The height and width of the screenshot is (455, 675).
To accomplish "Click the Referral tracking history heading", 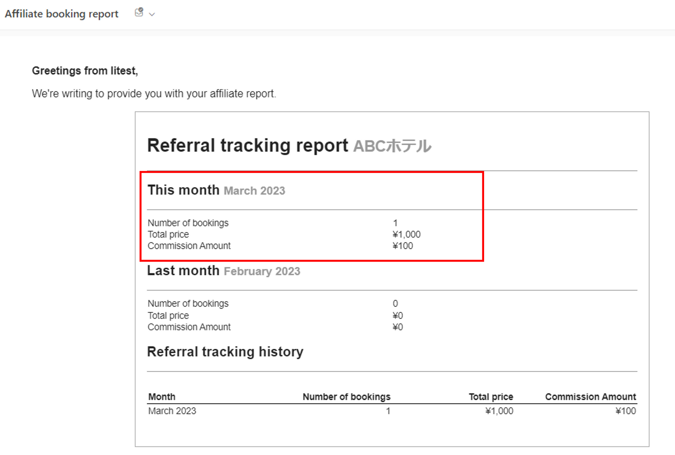I will pos(225,351).
